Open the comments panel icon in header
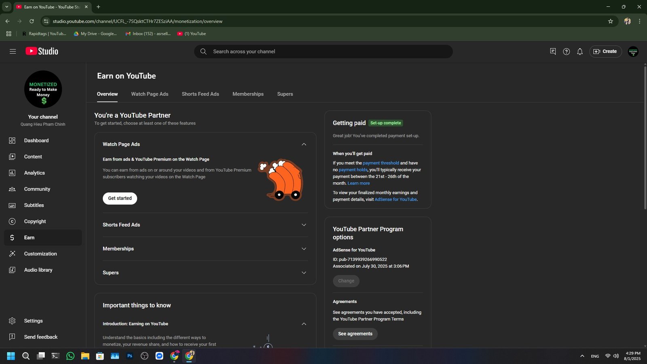The height and width of the screenshot is (364, 647). tap(553, 51)
